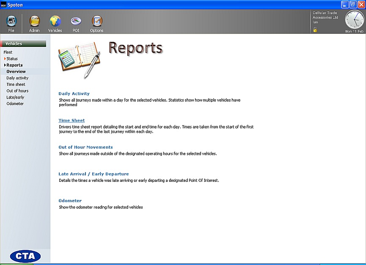Open Late Arrival / Early Departure link
Screen dimensions: 366x265
(94, 174)
